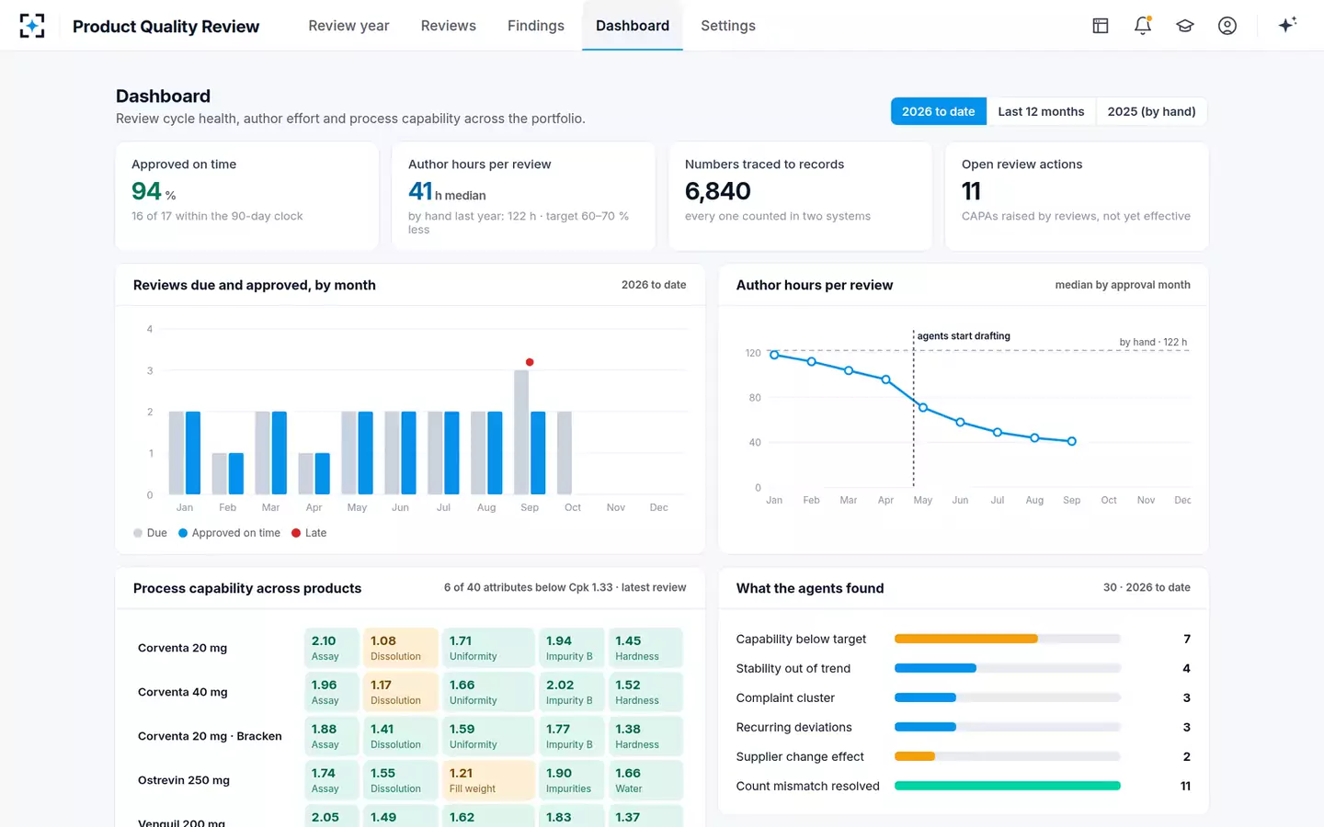The height and width of the screenshot is (827, 1324).
Task: Open the 'Approved on time' 94% card
Action: (x=247, y=196)
